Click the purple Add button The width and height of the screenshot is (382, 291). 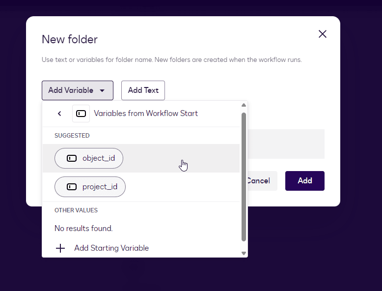[304, 181]
